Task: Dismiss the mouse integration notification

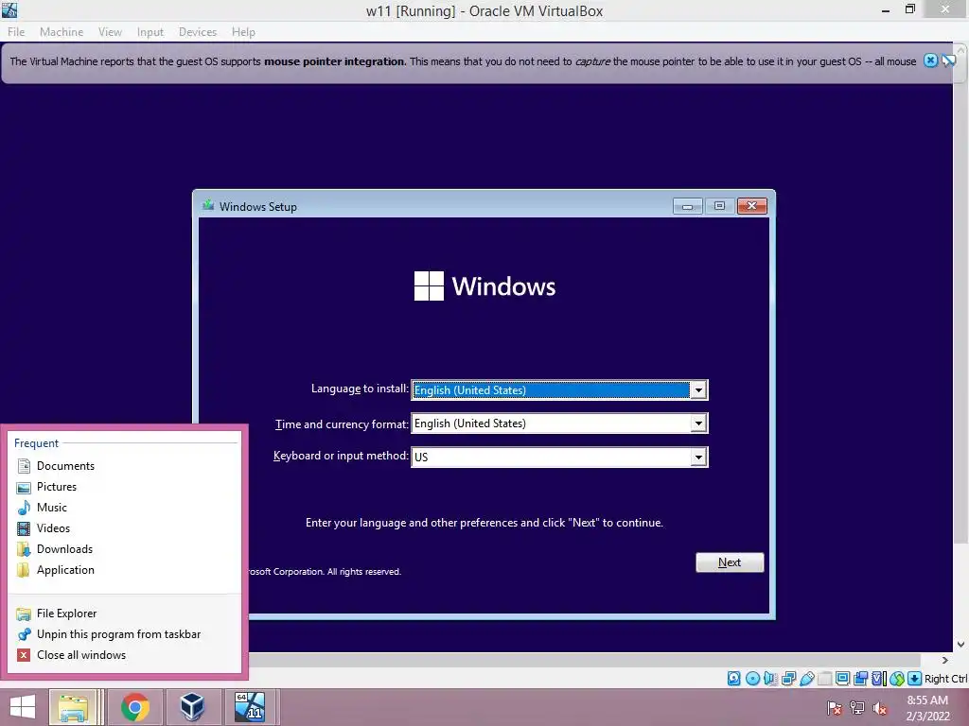Action: pyautogui.click(x=930, y=60)
